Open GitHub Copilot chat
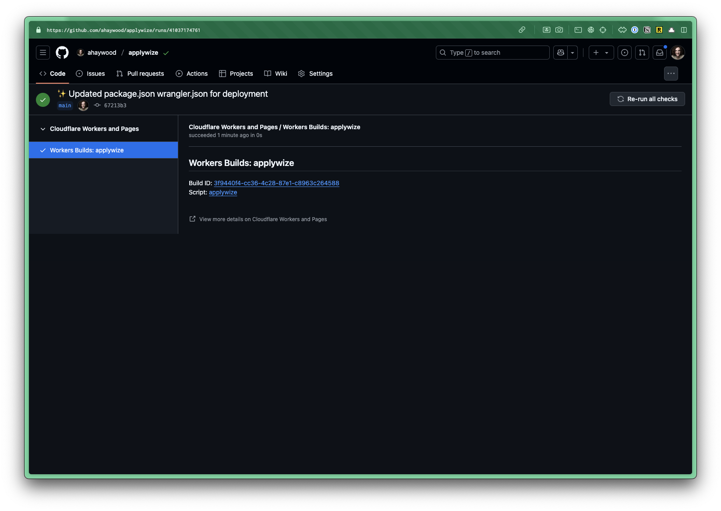This screenshot has width=721, height=511. point(560,52)
